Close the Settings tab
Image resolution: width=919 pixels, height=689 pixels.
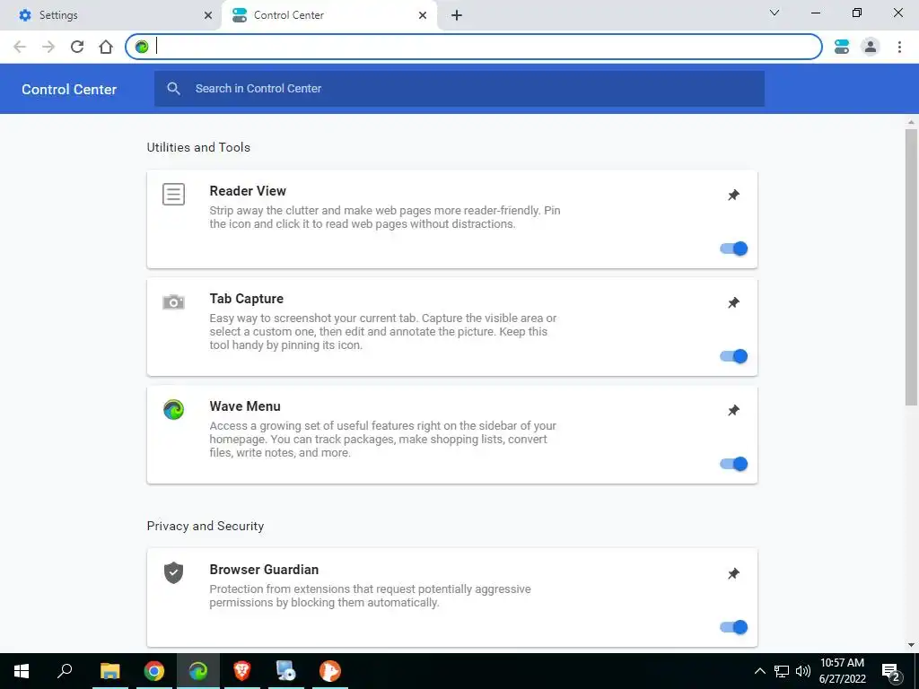208,15
